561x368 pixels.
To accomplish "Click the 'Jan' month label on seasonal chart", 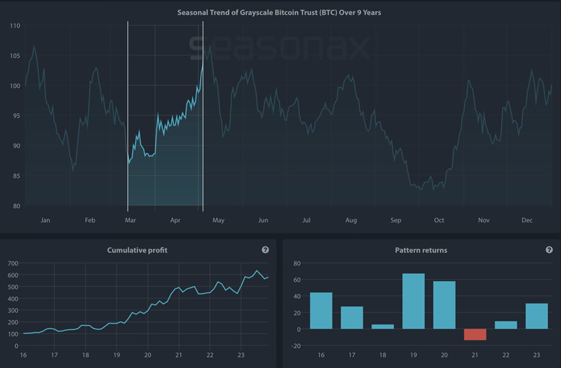I will [x=45, y=220].
